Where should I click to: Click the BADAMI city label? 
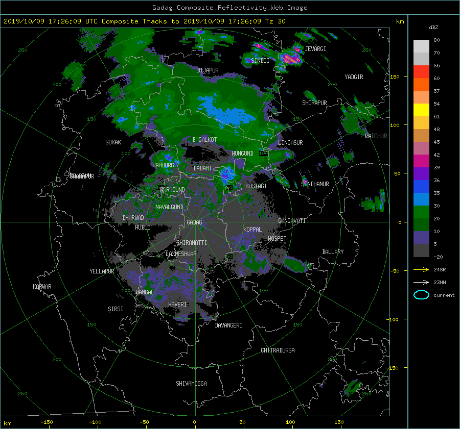pyautogui.click(x=202, y=168)
